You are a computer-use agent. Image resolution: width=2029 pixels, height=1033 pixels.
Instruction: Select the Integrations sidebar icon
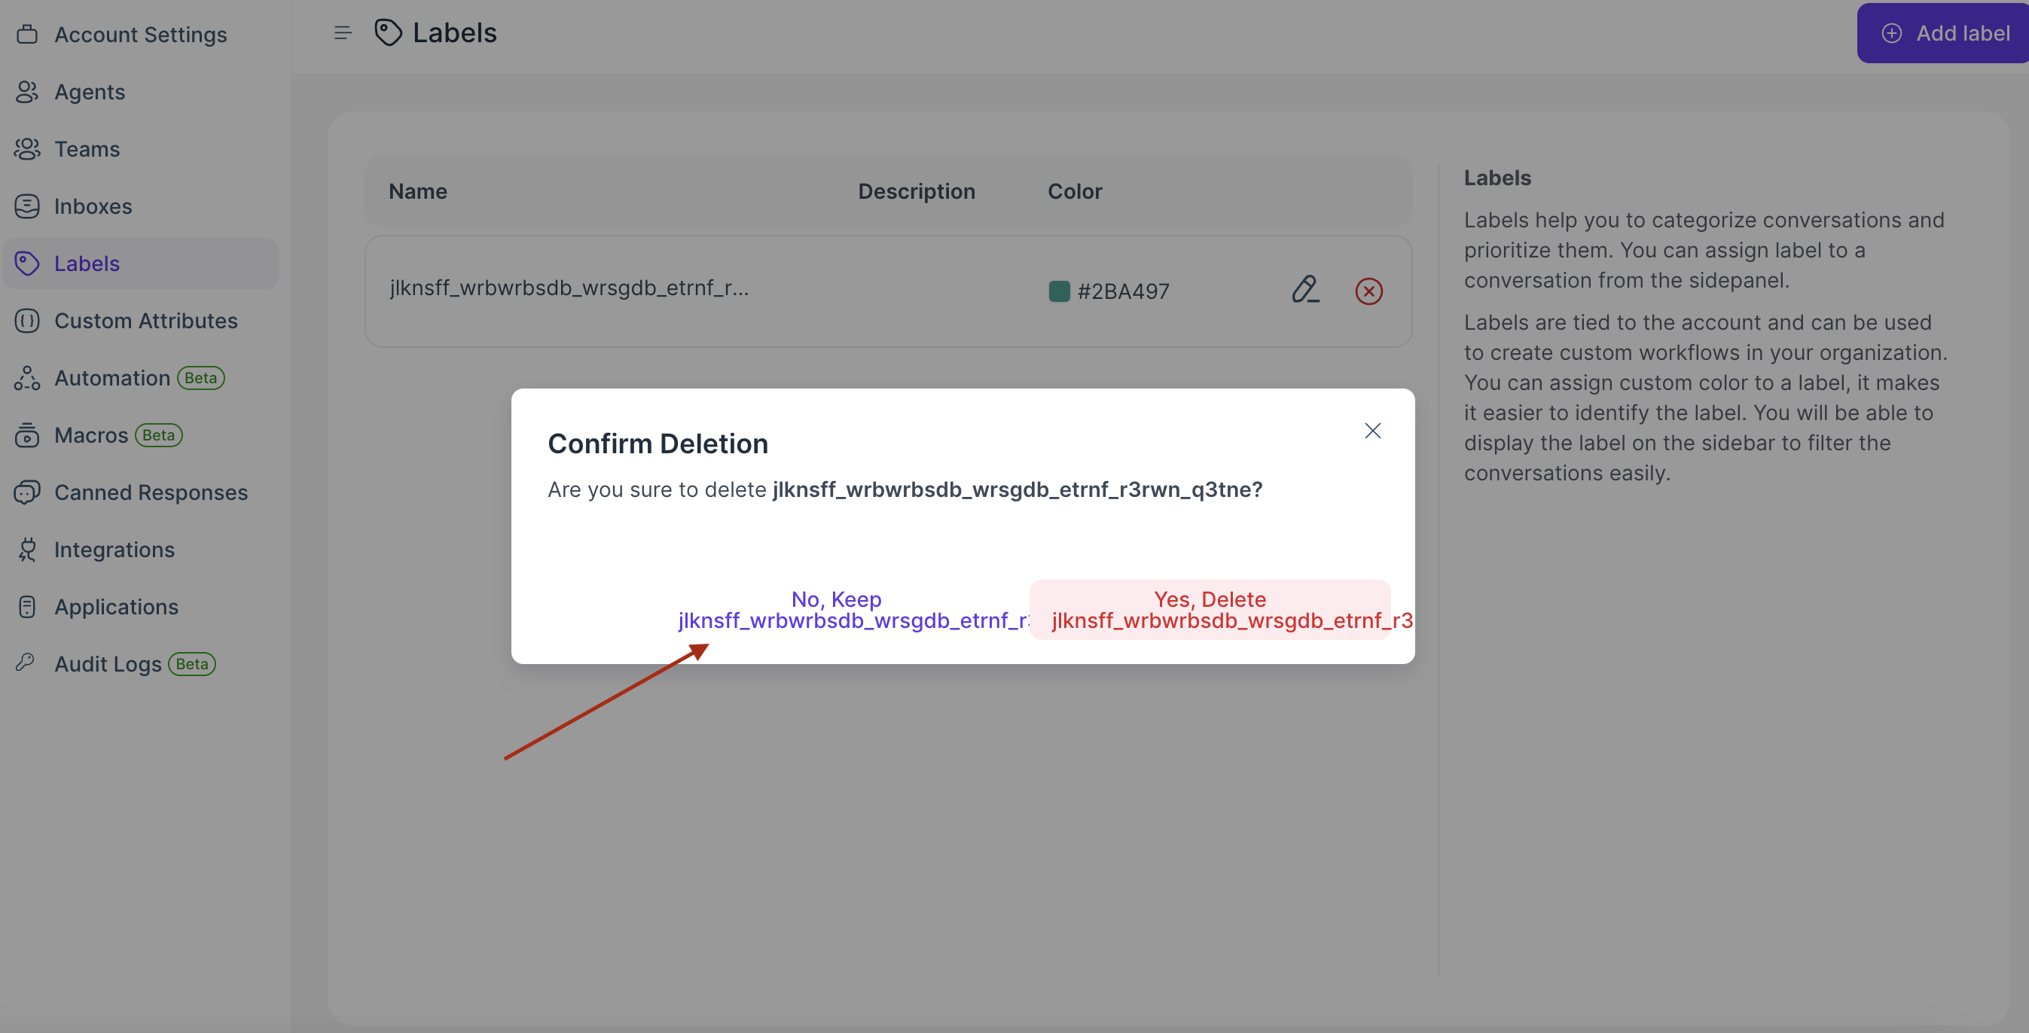tap(27, 550)
